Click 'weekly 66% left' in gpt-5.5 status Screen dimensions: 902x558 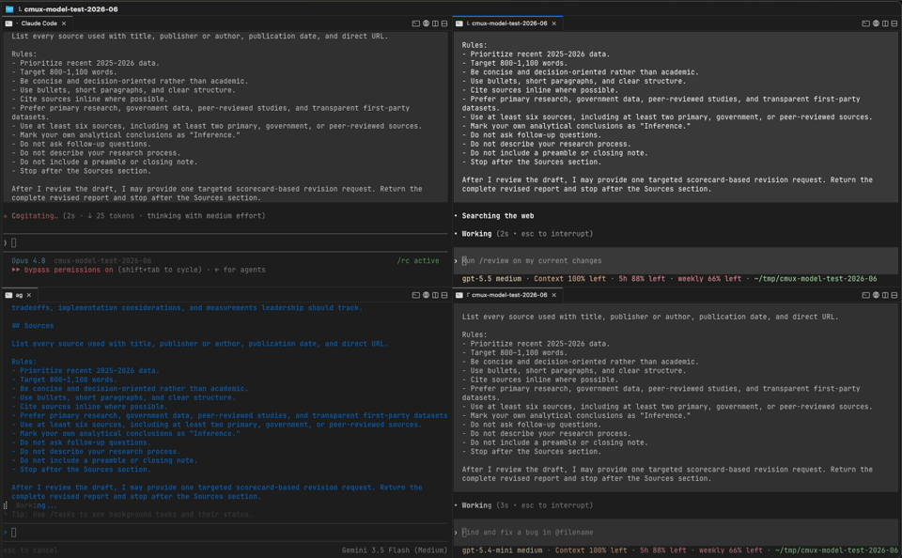coord(709,278)
